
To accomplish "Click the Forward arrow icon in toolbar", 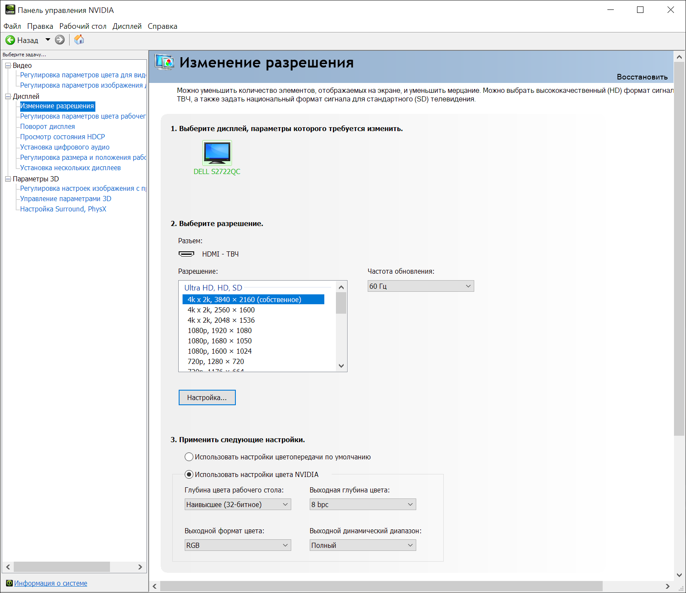I will 60,40.
